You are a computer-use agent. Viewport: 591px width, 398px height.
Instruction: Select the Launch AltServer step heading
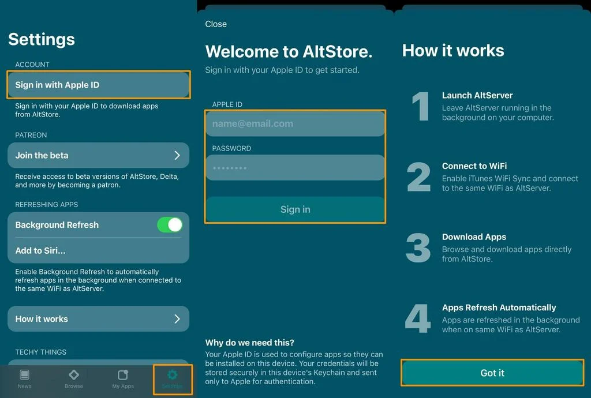point(477,95)
